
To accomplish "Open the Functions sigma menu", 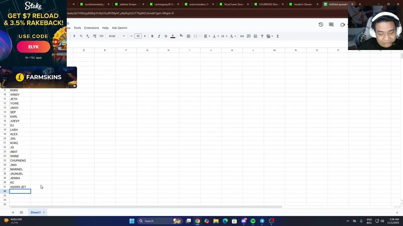I will [x=278, y=36].
